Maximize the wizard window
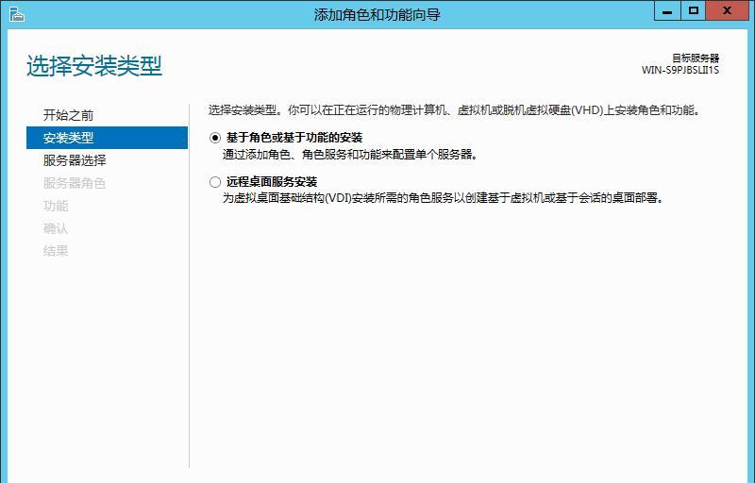Viewport: 755px width, 483px height. [x=694, y=11]
